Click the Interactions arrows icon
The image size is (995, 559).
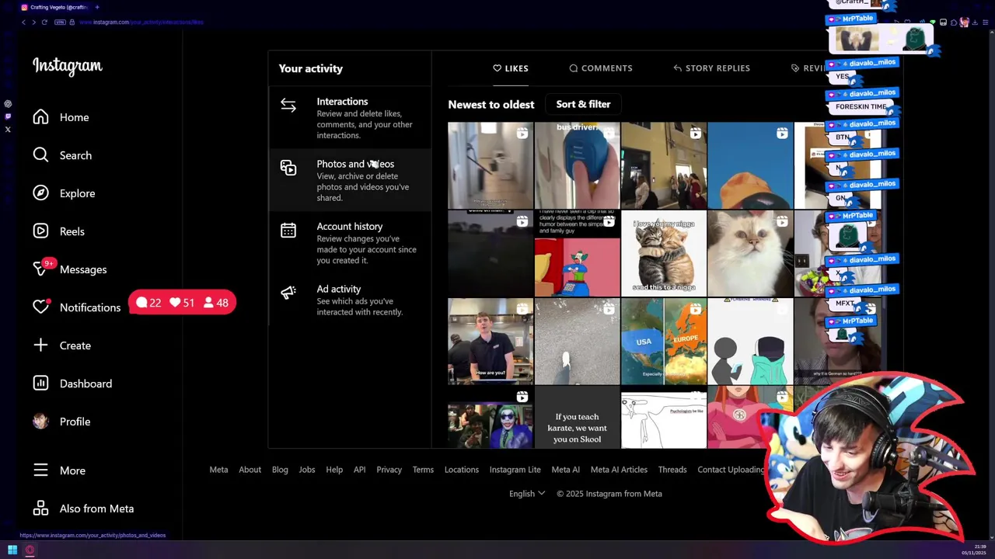tap(288, 105)
